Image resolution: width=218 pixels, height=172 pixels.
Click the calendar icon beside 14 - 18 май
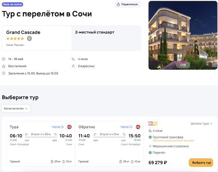pyautogui.click(x=4, y=59)
